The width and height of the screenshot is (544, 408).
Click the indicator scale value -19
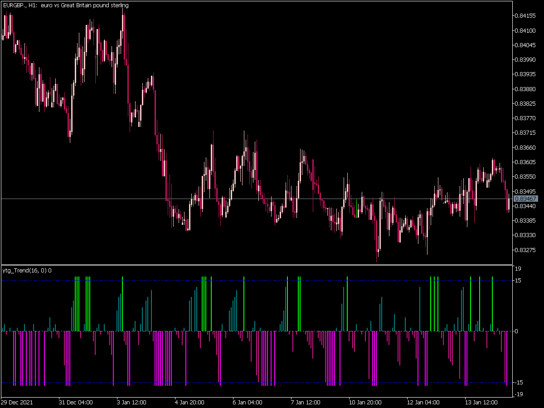point(520,394)
